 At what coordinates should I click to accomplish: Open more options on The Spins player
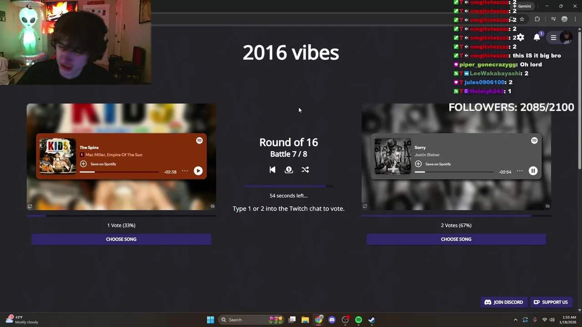(x=185, y=171)
